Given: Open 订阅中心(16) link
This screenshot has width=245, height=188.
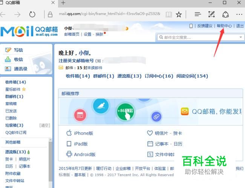Looking at the screenshot, I should pos(159,76).
